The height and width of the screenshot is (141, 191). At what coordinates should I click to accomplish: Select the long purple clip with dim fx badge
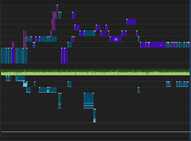point(158,45)
